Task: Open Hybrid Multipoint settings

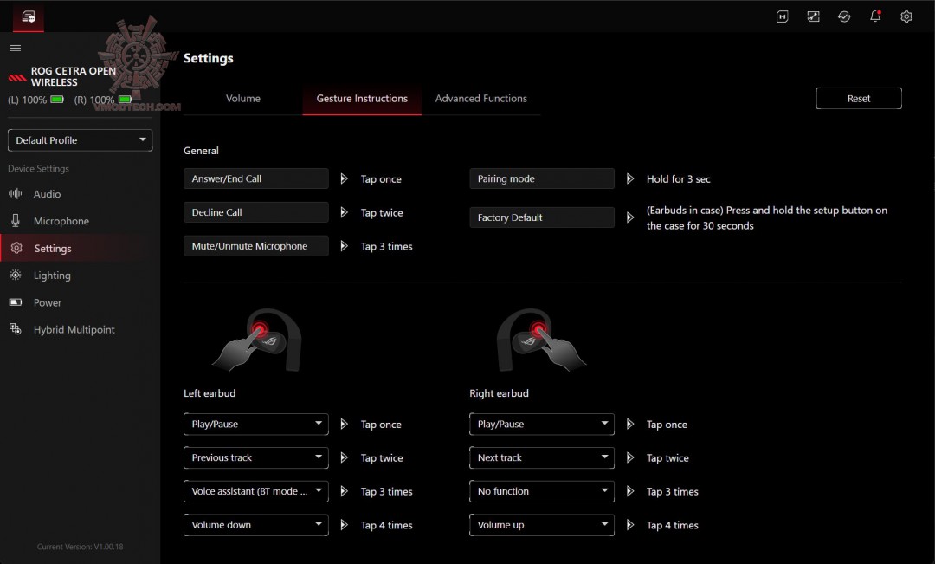Action: 74,330
